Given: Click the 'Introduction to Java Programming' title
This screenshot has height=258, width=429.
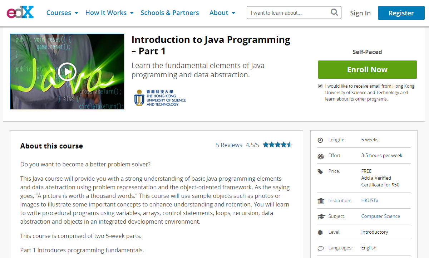Looking at the screenshot, I should pos(211,45).
